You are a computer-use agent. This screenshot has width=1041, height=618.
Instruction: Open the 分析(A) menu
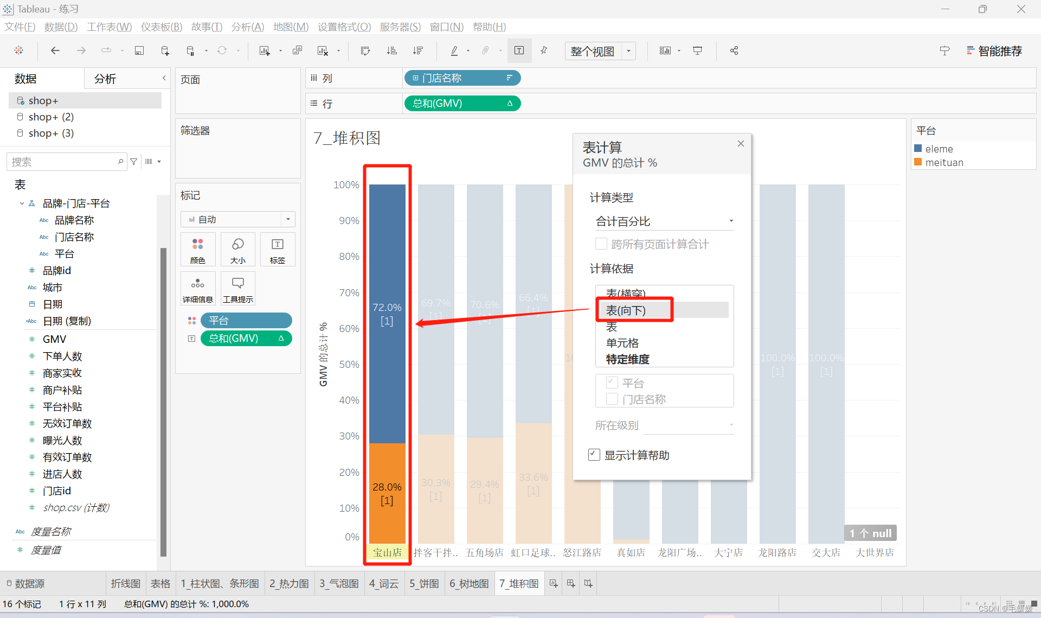(x=248, y=27)
